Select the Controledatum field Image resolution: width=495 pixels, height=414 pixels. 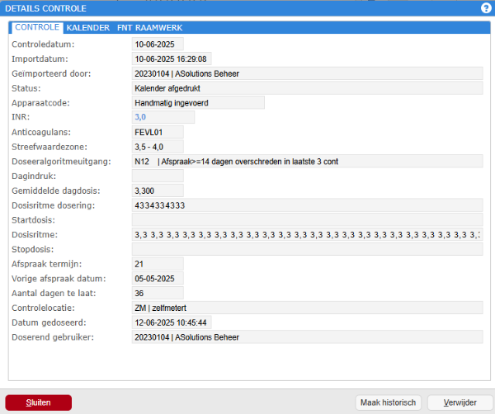158,45
